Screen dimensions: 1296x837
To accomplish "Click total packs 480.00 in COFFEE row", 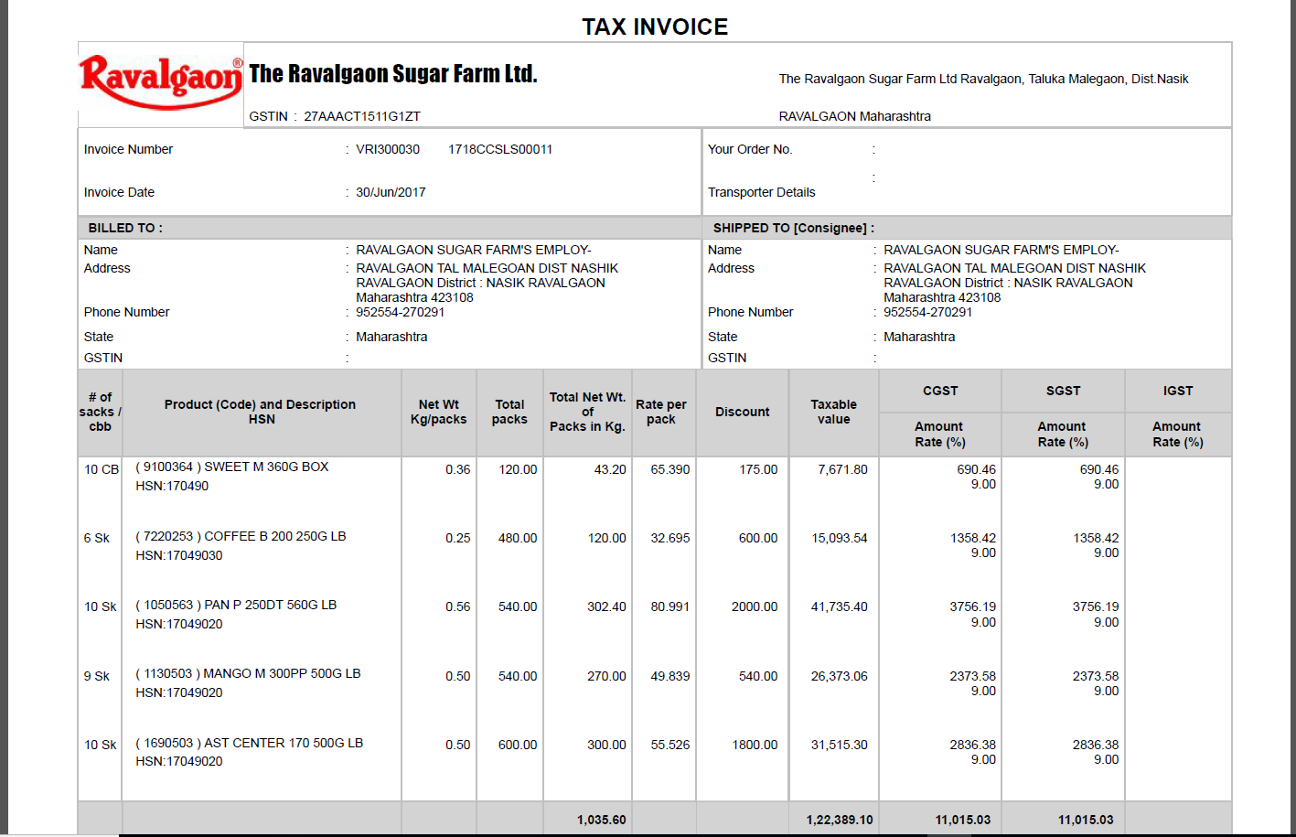I will tap(518, 538).
